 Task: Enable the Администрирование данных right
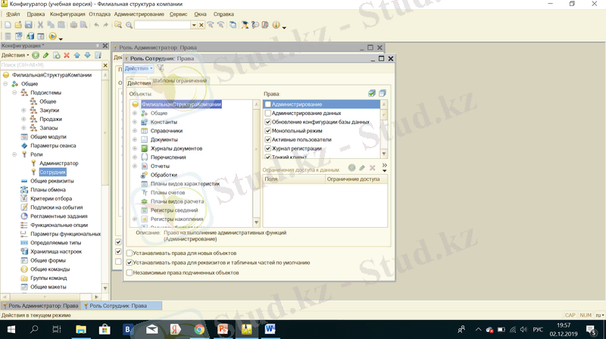[267, 113]
